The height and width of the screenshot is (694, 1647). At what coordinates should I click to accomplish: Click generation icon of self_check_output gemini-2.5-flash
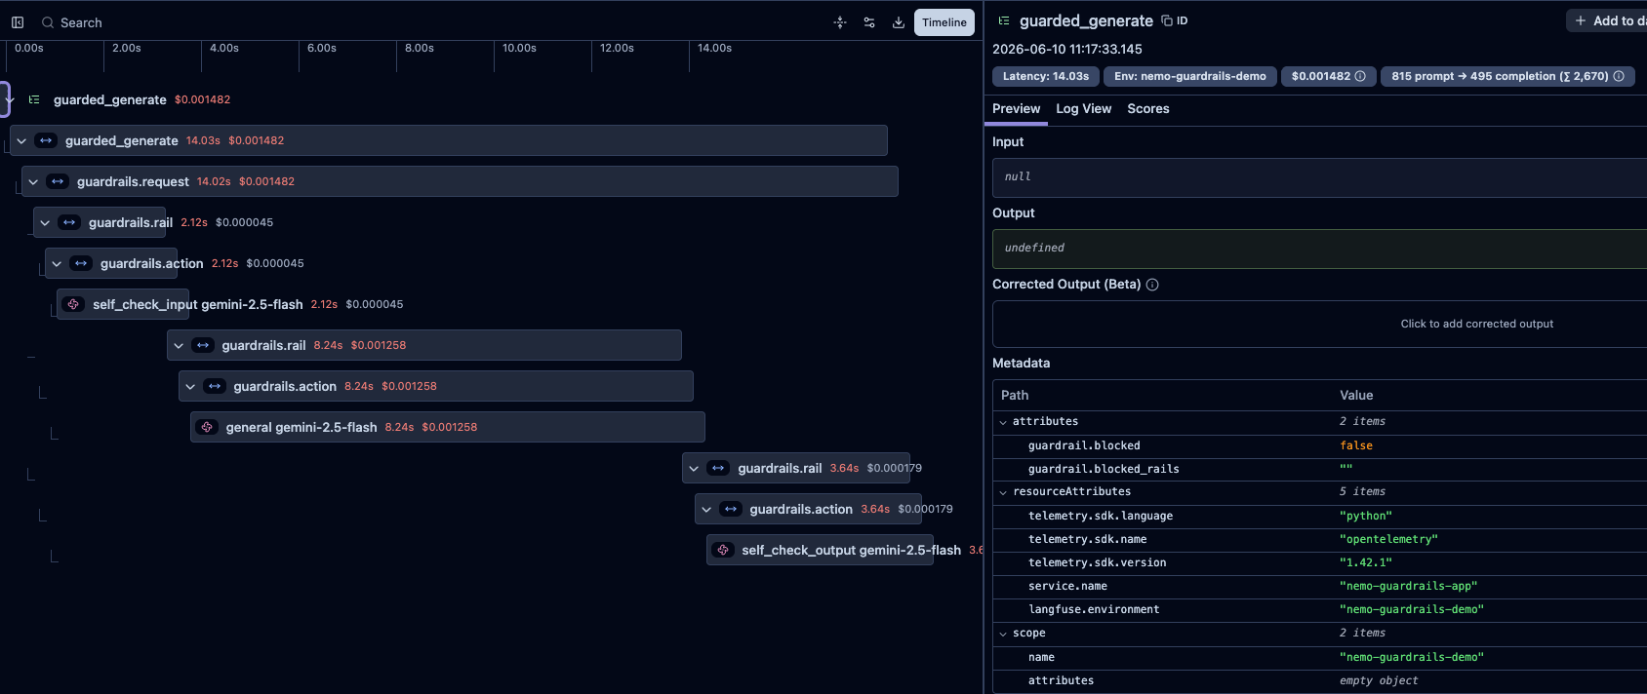click(723, 550)
